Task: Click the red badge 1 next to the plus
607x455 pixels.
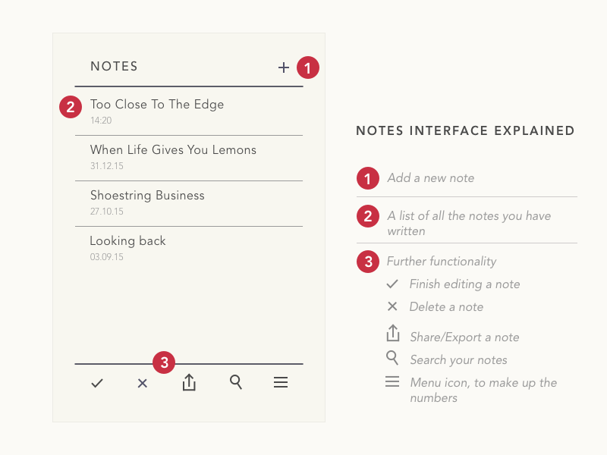Action: (307, 67)
